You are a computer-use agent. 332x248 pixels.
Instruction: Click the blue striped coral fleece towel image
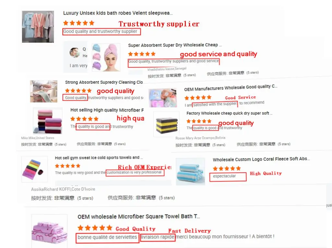coord(190,171)
